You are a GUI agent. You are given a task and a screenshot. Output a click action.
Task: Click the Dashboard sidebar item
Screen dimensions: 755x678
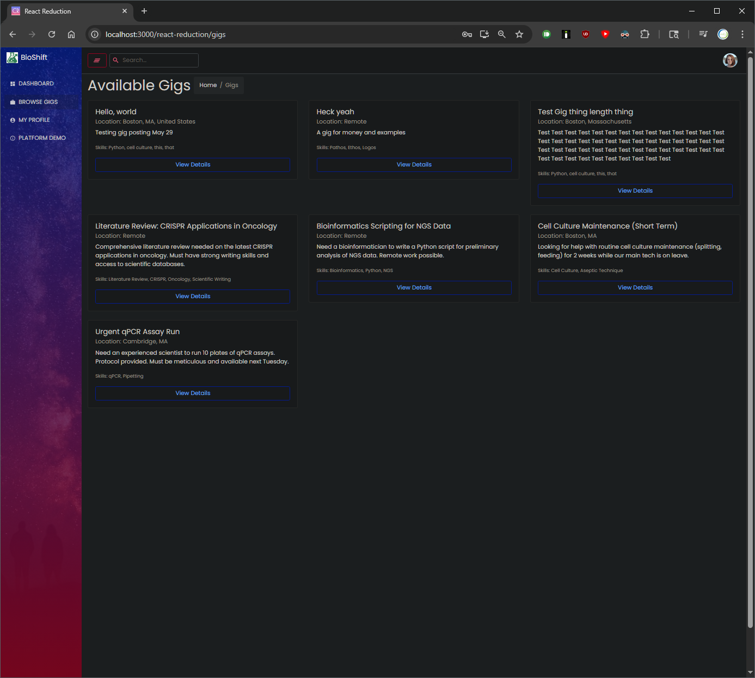tap(36, 84)
